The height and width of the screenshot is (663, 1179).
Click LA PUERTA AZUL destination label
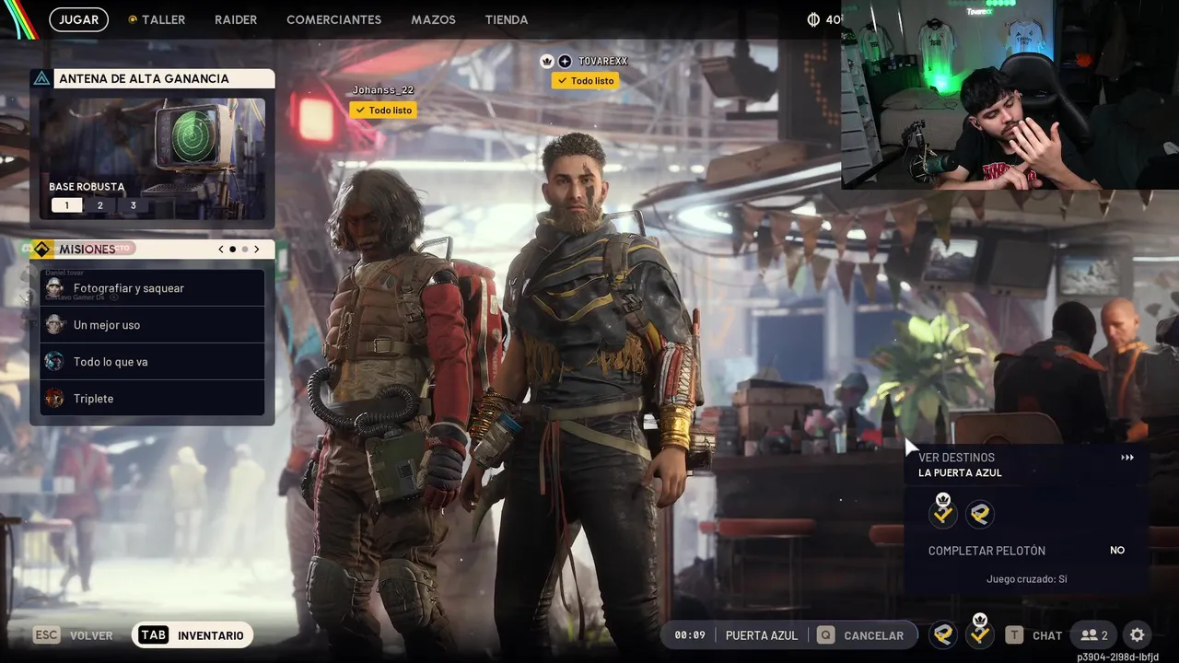[960, 473]
